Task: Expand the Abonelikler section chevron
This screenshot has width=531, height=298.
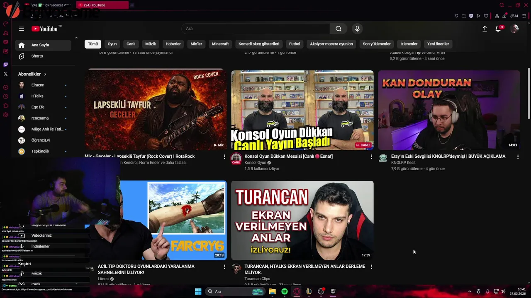Action: coord(45,74)
